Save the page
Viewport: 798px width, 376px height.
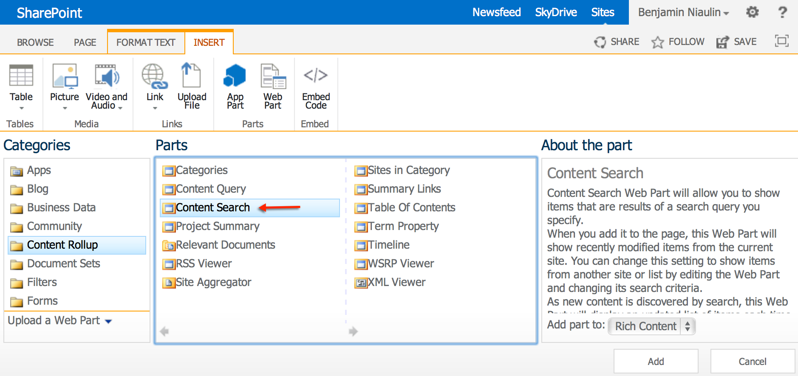tap(736, 42)
